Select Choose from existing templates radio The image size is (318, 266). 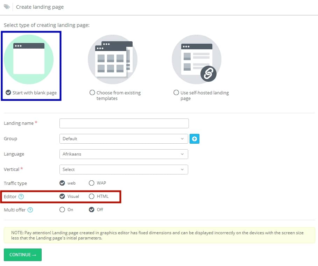92,93
